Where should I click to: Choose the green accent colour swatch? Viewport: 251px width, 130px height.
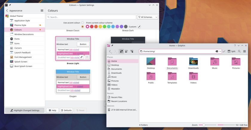105,27
